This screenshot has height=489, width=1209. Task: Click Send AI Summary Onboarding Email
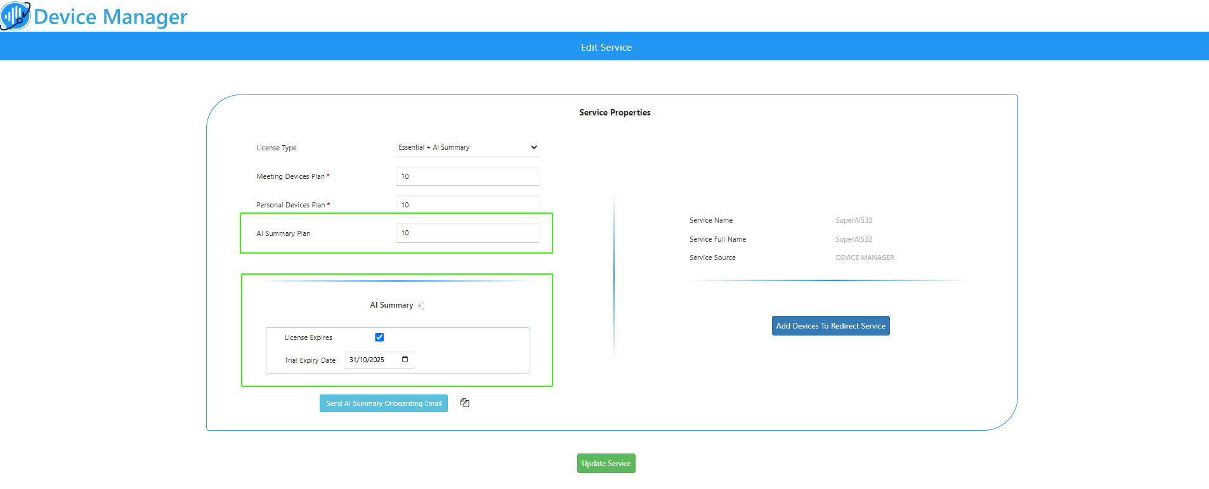click(x=384, y=403)
